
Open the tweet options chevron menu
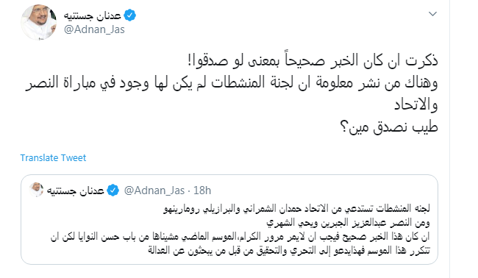pyautogui.click(x=433, y=14)
